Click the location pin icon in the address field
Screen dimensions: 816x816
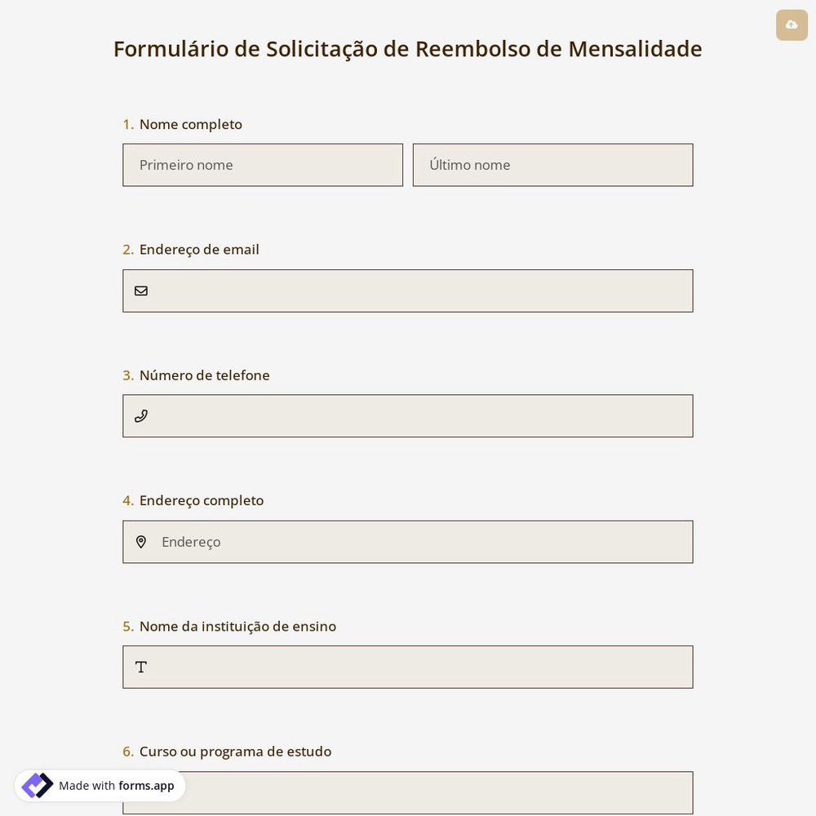pos(141,541)
